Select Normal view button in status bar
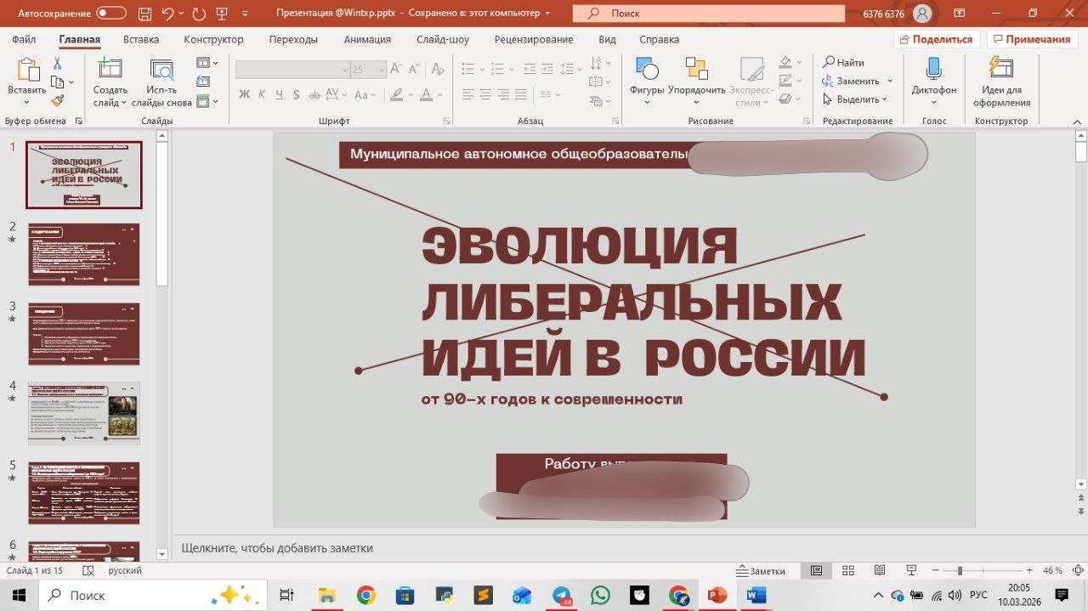This screenshot has height=611, width=1088. (x=816, y=571)
